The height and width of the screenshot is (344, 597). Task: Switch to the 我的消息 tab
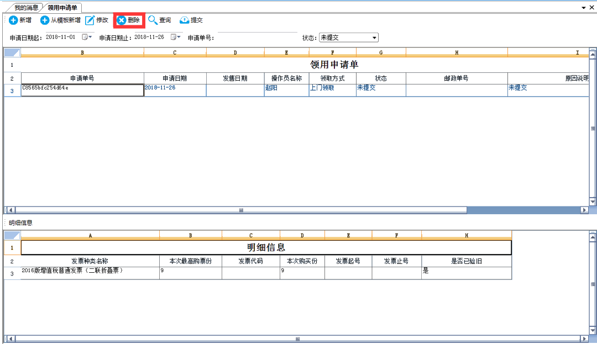click(27, 8)
